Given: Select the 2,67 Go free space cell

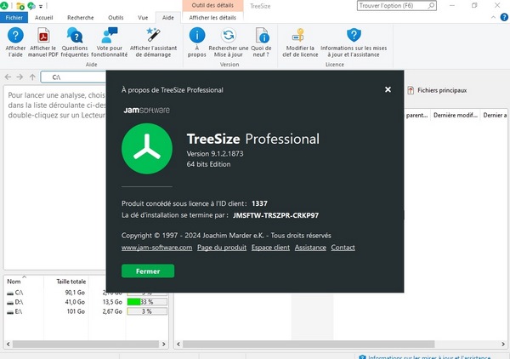Looking at the screenshot, I should pyautogui.click(x=112, y=311).
